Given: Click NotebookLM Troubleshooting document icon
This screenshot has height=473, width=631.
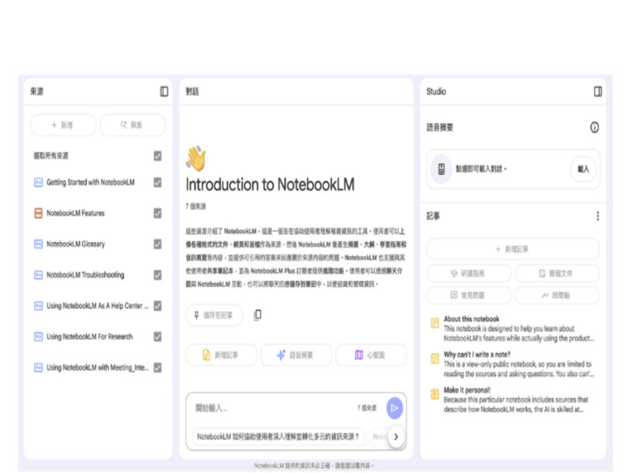Looking at the screenshot, I should point(38,275).
